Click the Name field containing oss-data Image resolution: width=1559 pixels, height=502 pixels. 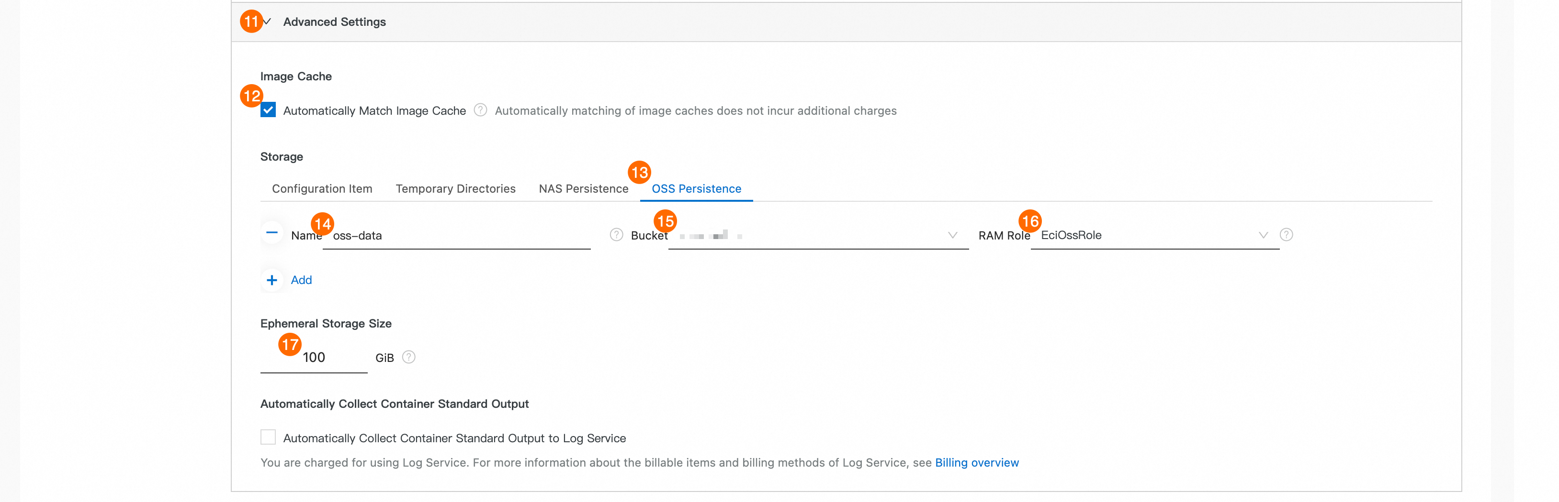tap(460, 236)
